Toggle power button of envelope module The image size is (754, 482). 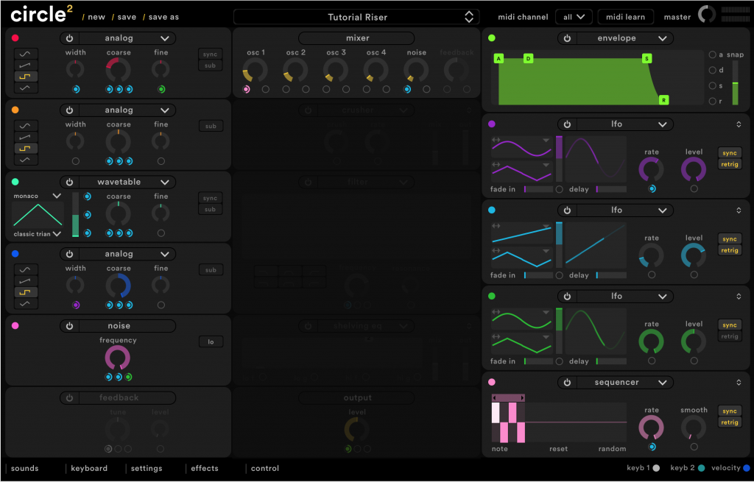pos(568,38)
